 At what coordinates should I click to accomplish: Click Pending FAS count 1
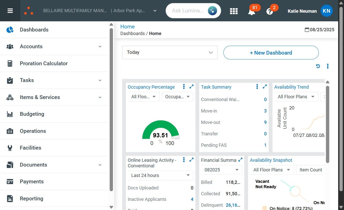click(x=265, y=145)
